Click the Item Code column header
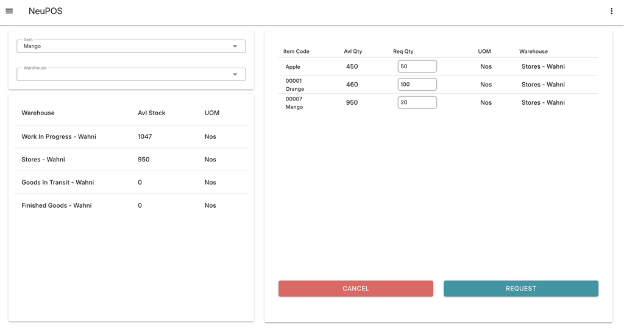 (x=296, y=51)
